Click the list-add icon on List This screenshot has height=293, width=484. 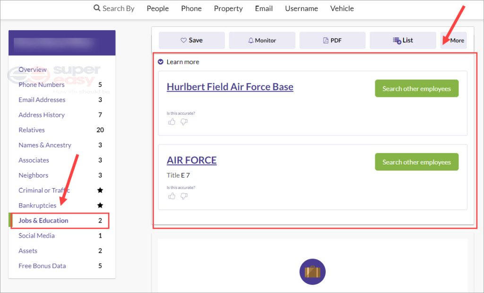[397, 41]
